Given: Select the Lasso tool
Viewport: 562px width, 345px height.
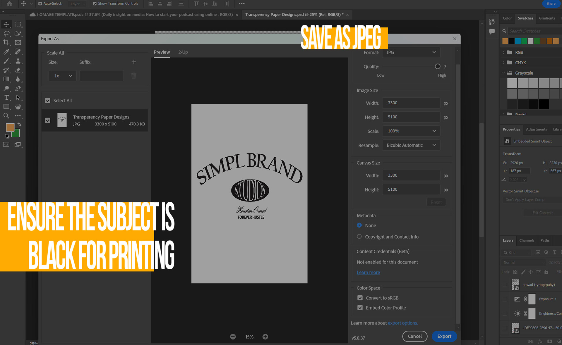Looking at the screenshot, I should click(x=6, y=34).
